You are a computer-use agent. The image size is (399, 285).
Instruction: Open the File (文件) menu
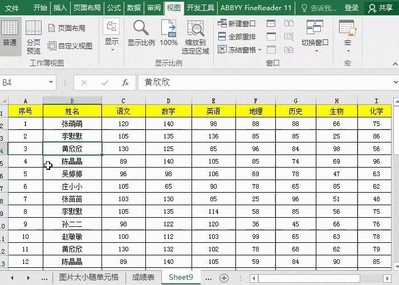12,8
